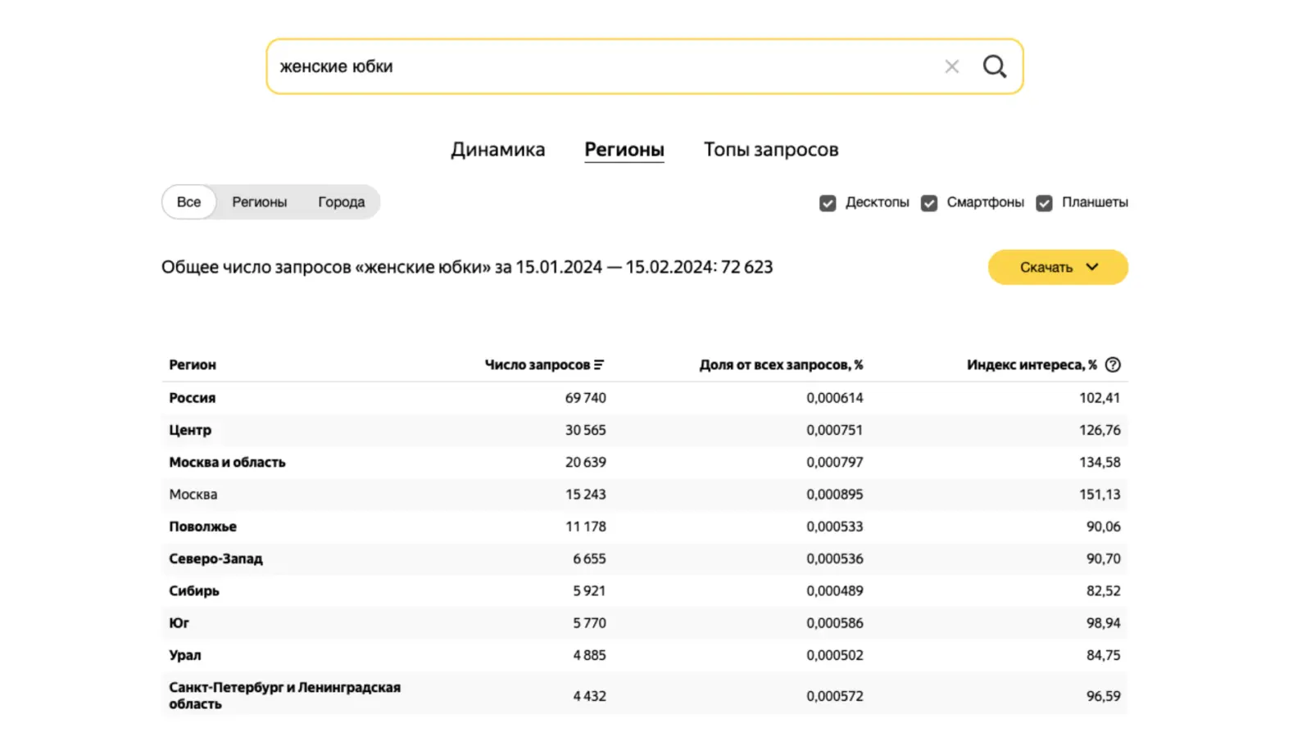Switch to the Динамика tab
Image resolution: width=1311 pixels, height=737 pixels.
(x=497, y=150)
